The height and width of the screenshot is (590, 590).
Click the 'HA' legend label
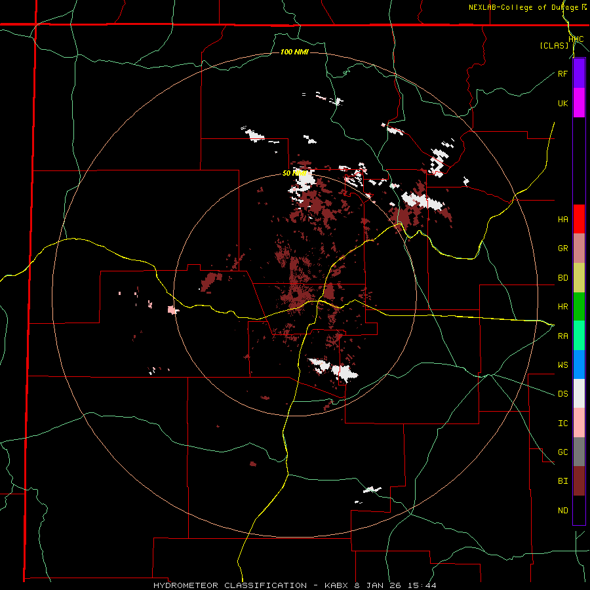coord(562,220)
